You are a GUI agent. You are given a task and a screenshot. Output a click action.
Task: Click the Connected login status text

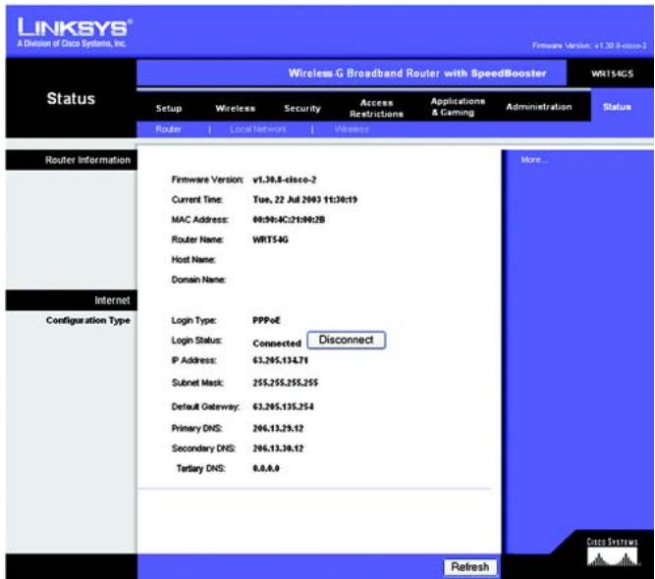(x=277, y=343)
